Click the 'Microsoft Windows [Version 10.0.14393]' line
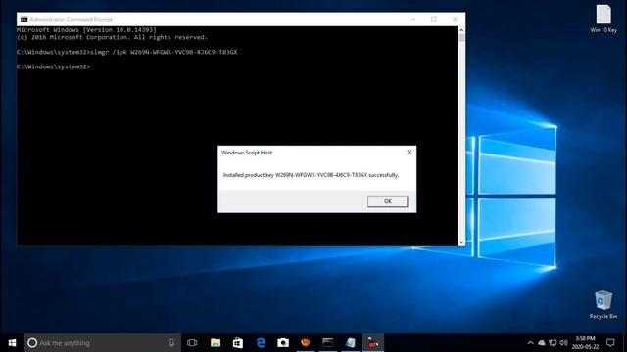Image resolution: width=627 pixels, height=352 pixels. 86,30
